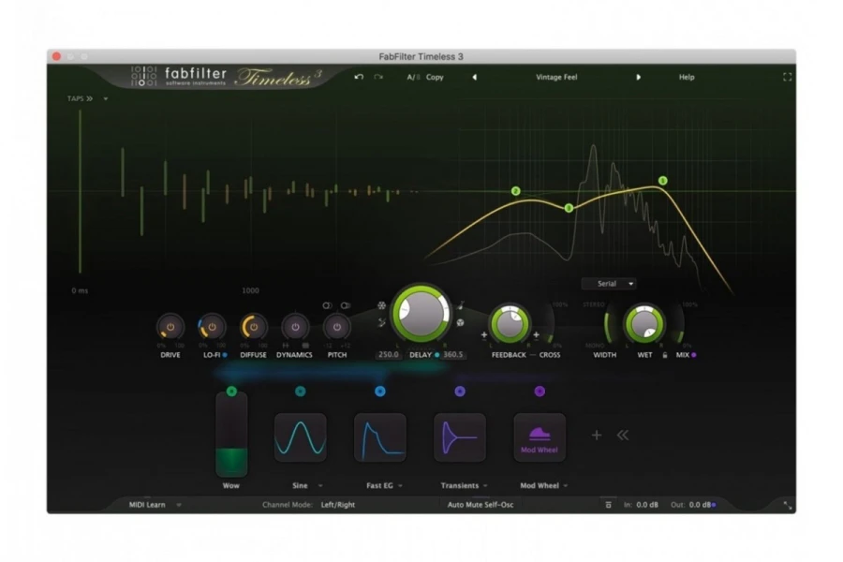Viewport: 843px width, 562px height.
Task: Open the Fast EG source dropdown arrow
Action: (x=400, y=485)
